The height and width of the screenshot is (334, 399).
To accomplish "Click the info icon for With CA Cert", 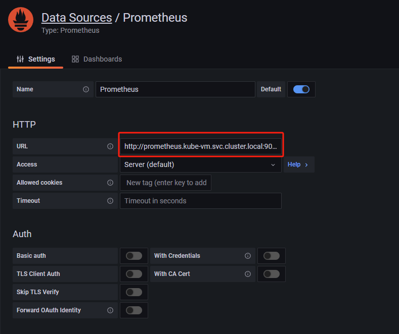I will 248,274.
